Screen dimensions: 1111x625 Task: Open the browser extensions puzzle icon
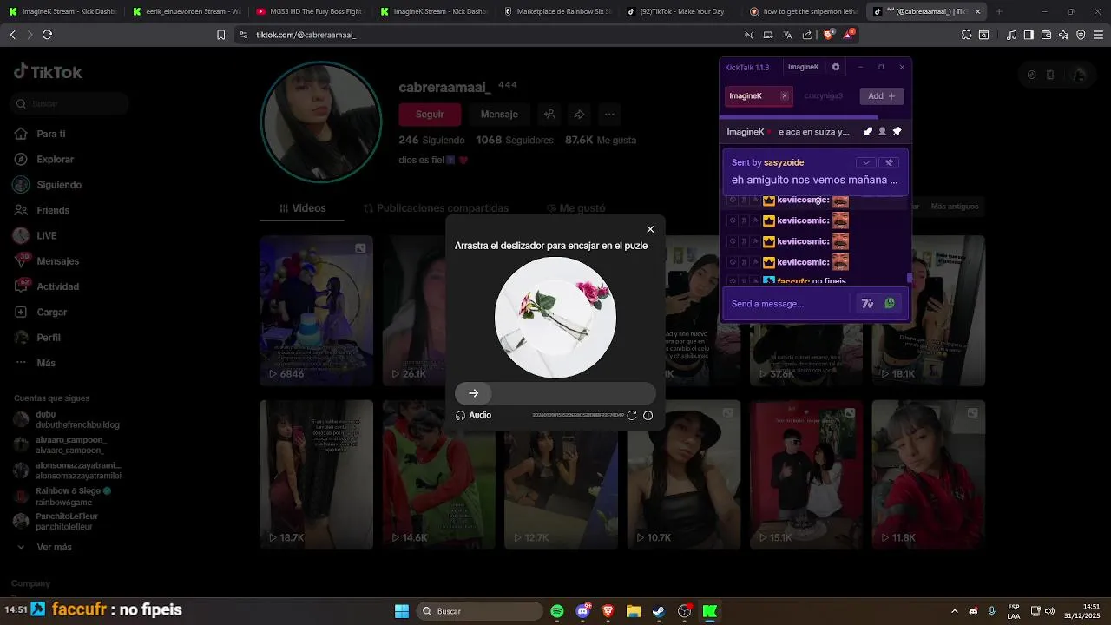click(x=966, y=35)
